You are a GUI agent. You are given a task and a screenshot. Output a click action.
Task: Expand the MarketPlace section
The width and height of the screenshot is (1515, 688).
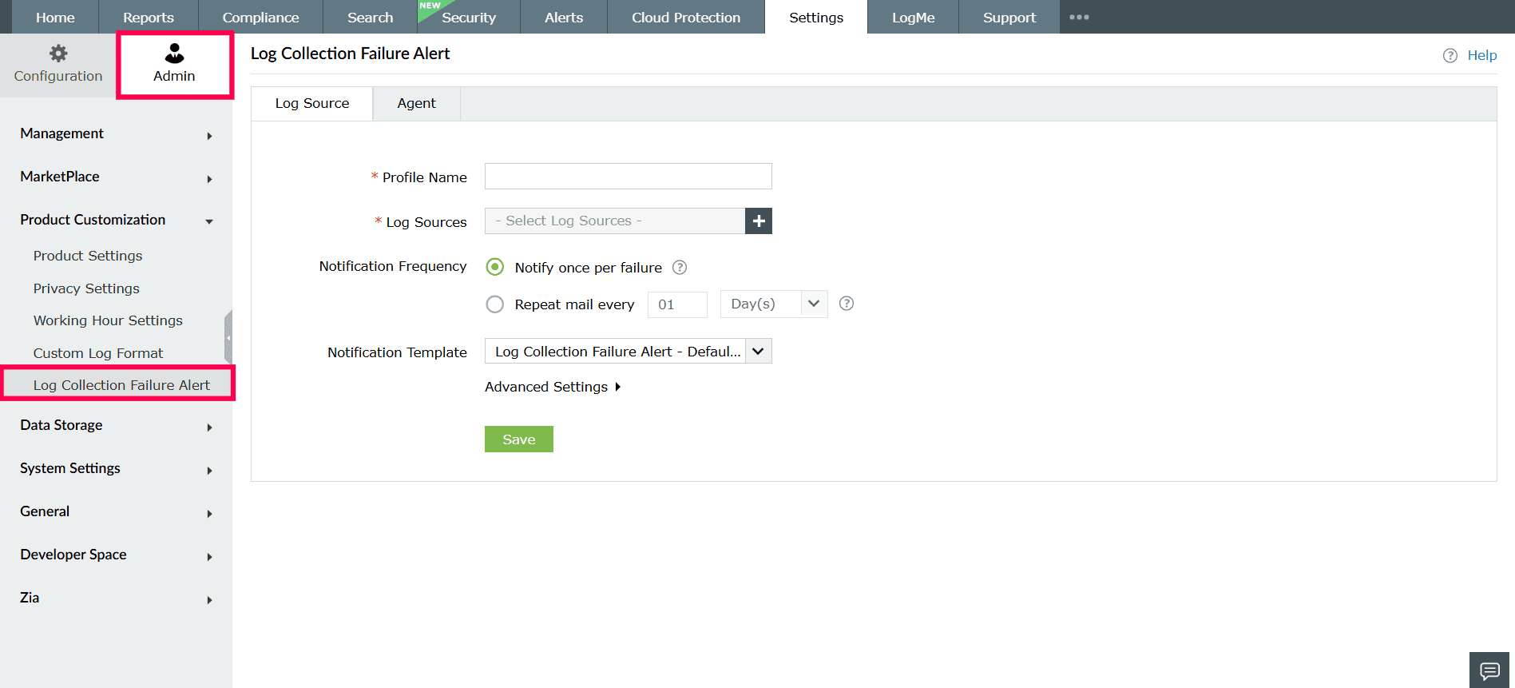point(117,177)
